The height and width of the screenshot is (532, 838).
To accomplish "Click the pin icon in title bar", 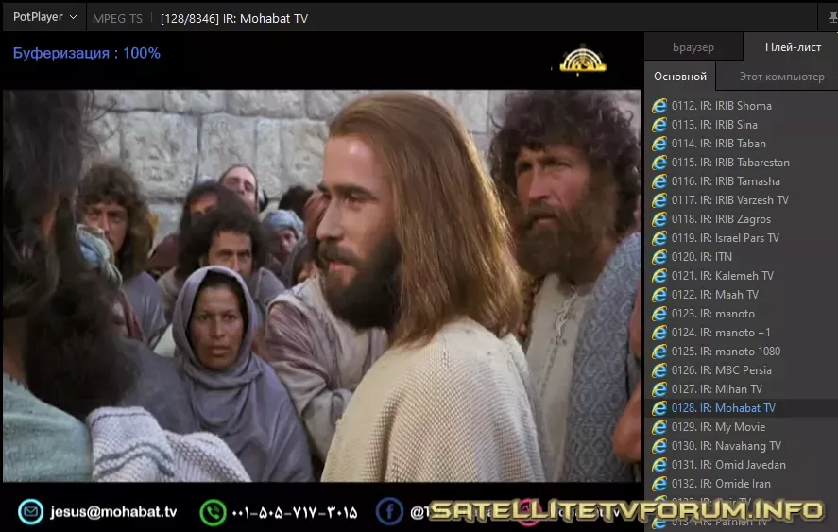I will pos(832,18).
